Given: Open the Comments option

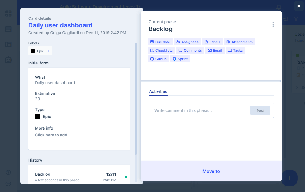Looking at the screenshot, I should point(190,51).
